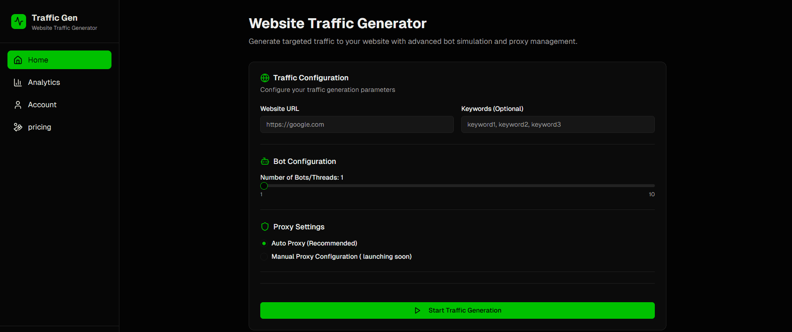Open the Home menu item
This screenshot has width=792, height=332.
59,60
